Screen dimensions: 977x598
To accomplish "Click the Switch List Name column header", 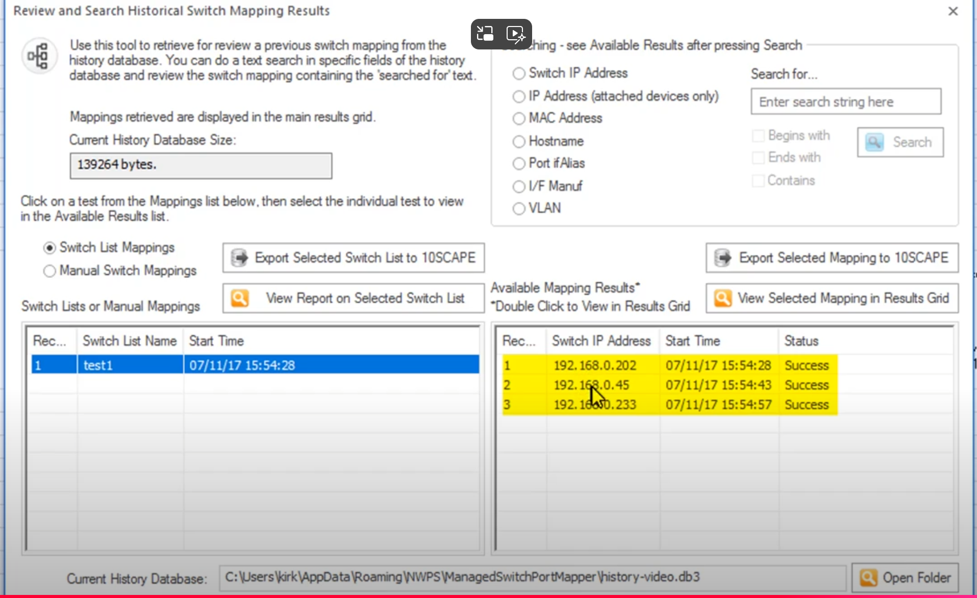I will point(130,341).
